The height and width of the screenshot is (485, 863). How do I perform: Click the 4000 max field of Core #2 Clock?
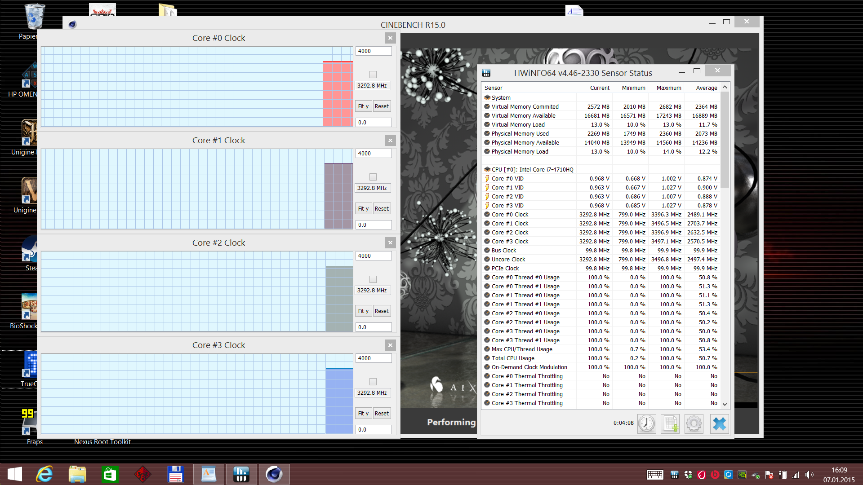click(374, 256)
